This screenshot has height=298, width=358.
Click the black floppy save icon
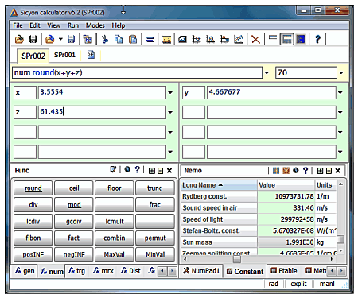(33, 40)
